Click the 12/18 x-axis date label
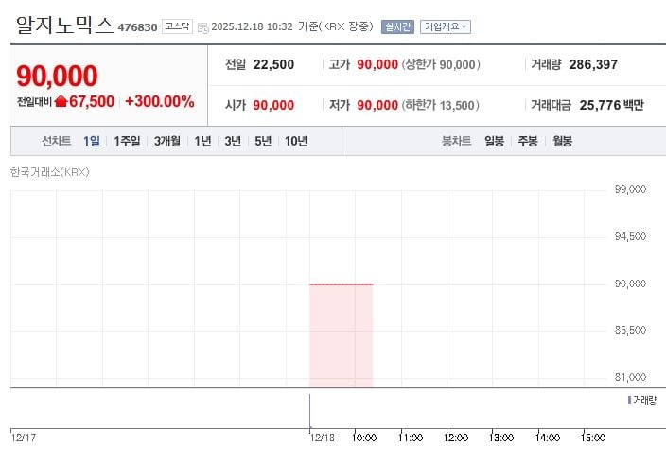Viewport: 666px width, 465px height. [x=323, y=438]
